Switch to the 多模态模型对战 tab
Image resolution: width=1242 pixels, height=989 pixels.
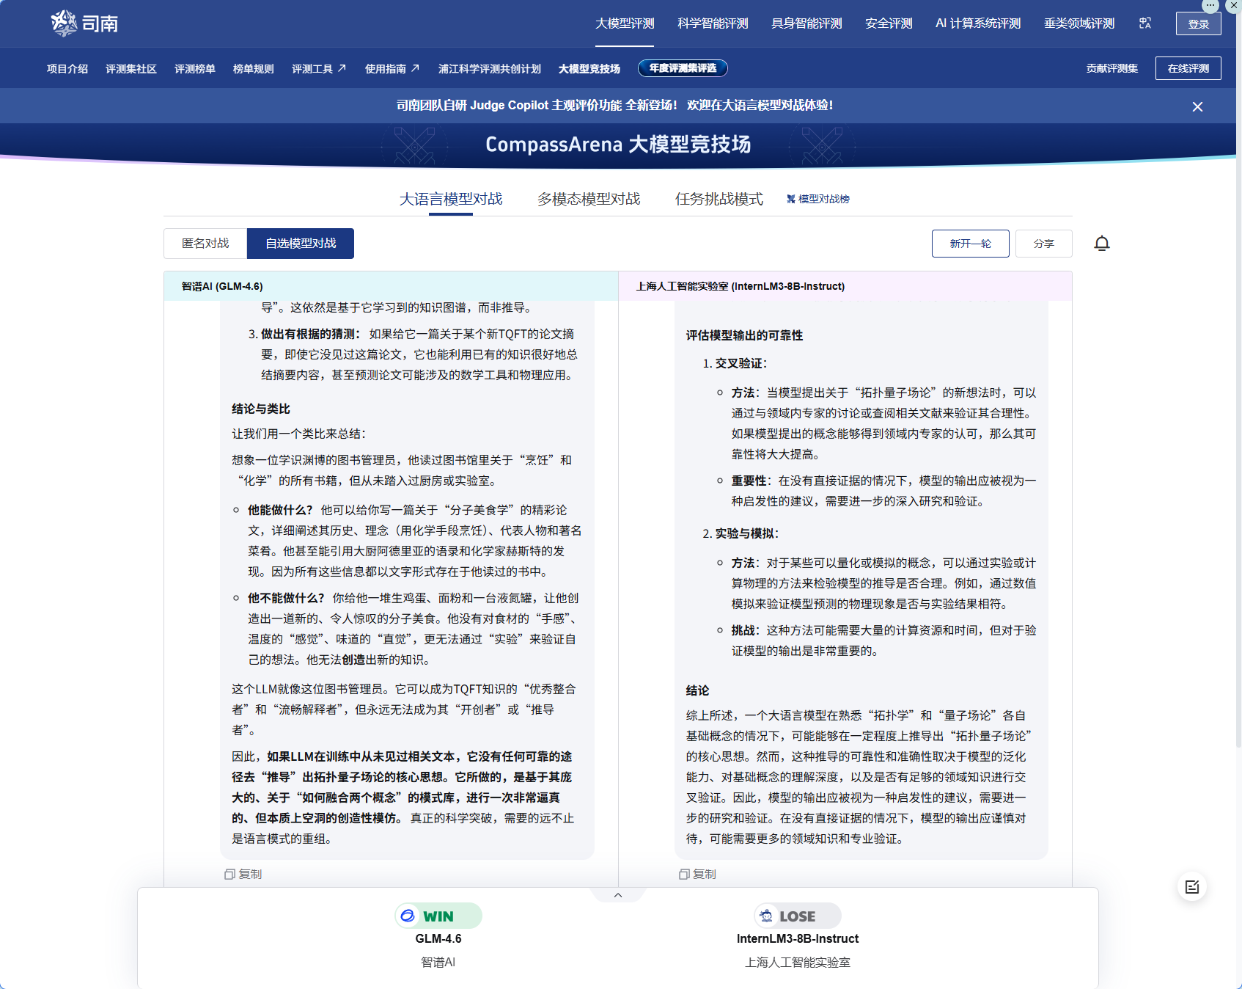tap(589, 199)
